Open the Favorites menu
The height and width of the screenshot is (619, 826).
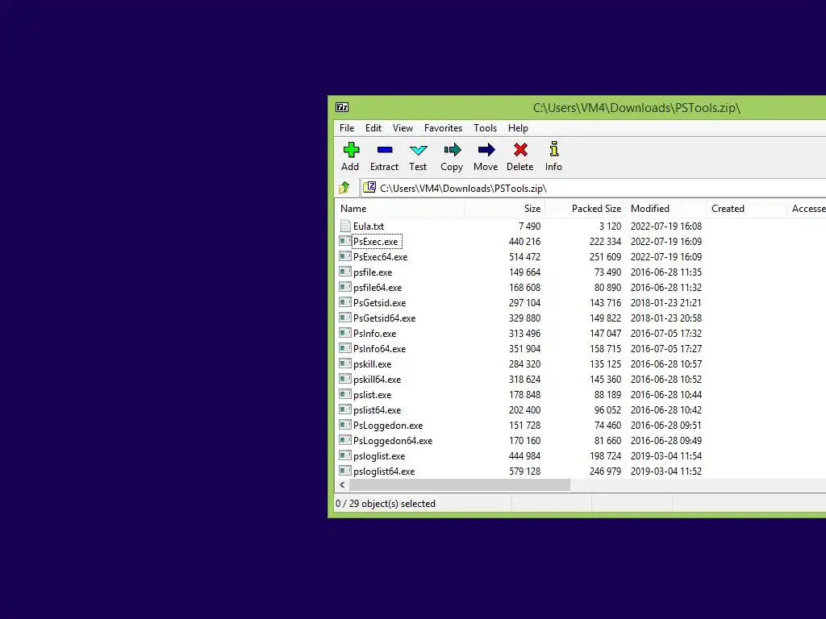coord(443,128)
